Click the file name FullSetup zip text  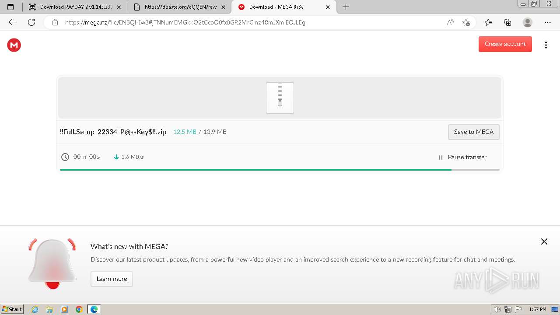tap(113, 132)
